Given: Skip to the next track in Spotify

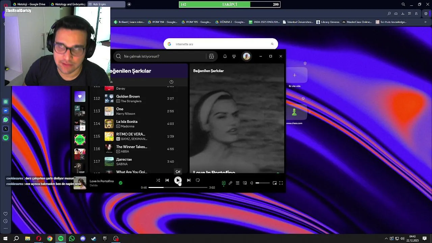Looking at the screenshot, I should 189,180.
